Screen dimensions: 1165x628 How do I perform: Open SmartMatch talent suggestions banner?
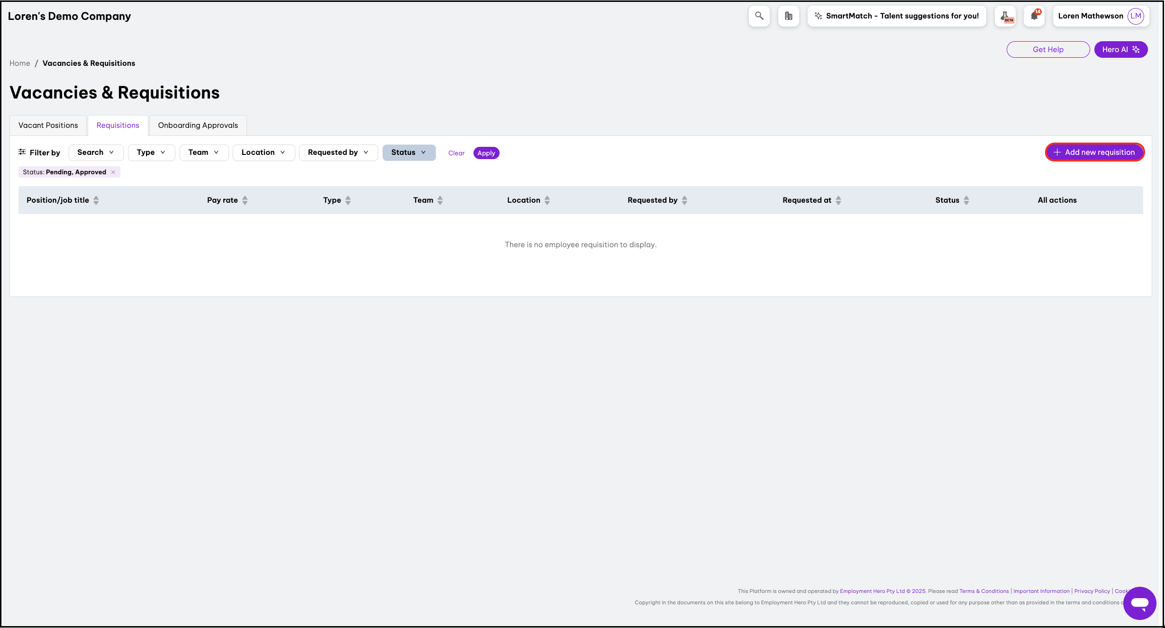point(897,16)
